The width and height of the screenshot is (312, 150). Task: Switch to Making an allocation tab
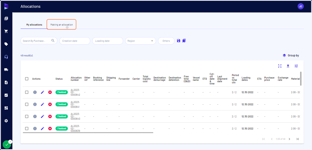tap(62, 25)
